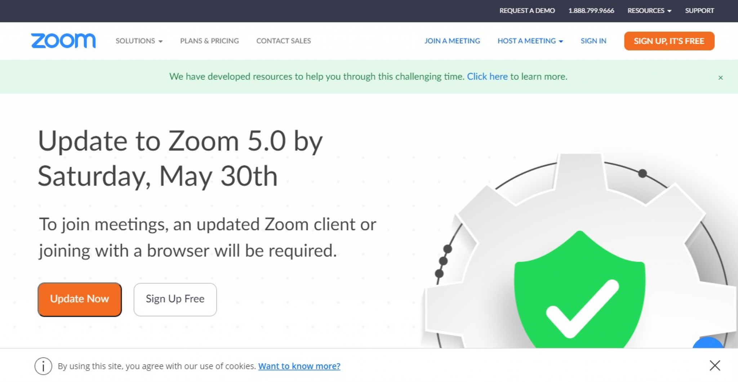The height and width of the screenshot is (382, 738).
Task: Close the cookie consent bar
Action: click(715, 365)
